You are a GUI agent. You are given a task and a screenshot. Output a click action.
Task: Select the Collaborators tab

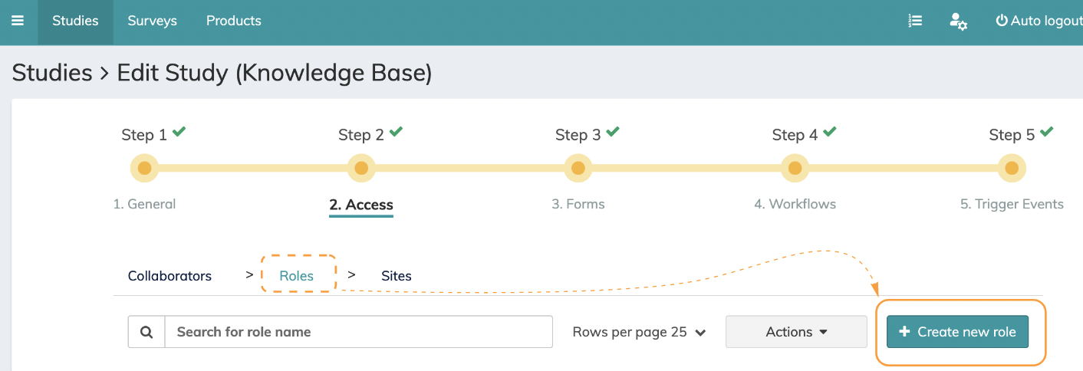tap(170, 276)
